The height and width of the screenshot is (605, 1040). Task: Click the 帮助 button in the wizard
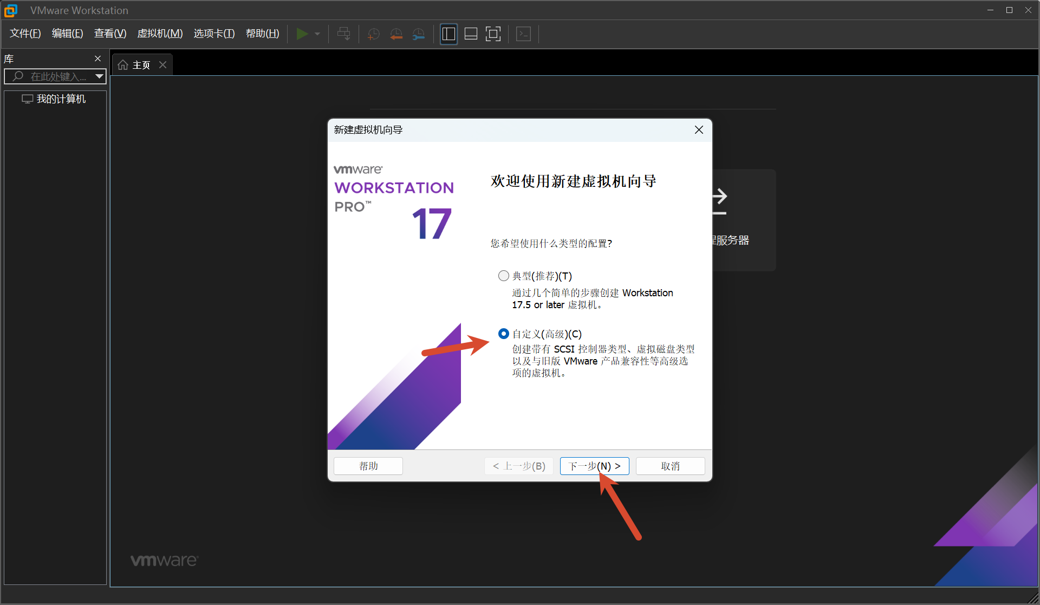tap(368, 466)
